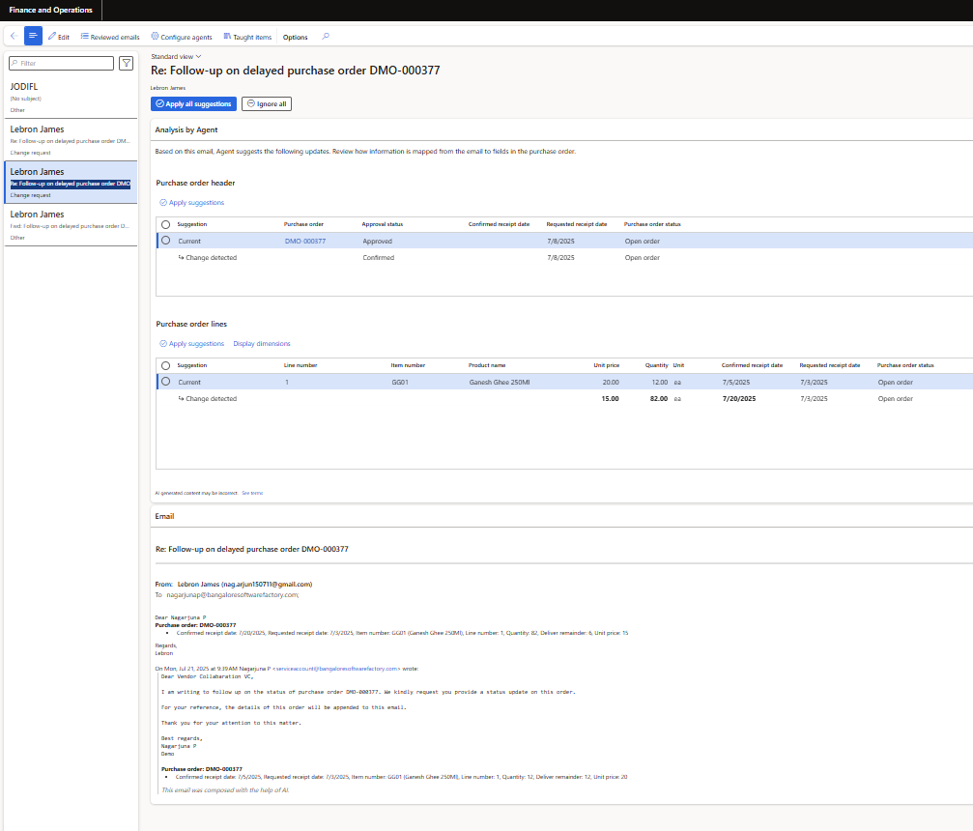This screenshot has width=973, height=831.
Task: Collapse the Analysis by Agent section
Action: tap(186, 129)
